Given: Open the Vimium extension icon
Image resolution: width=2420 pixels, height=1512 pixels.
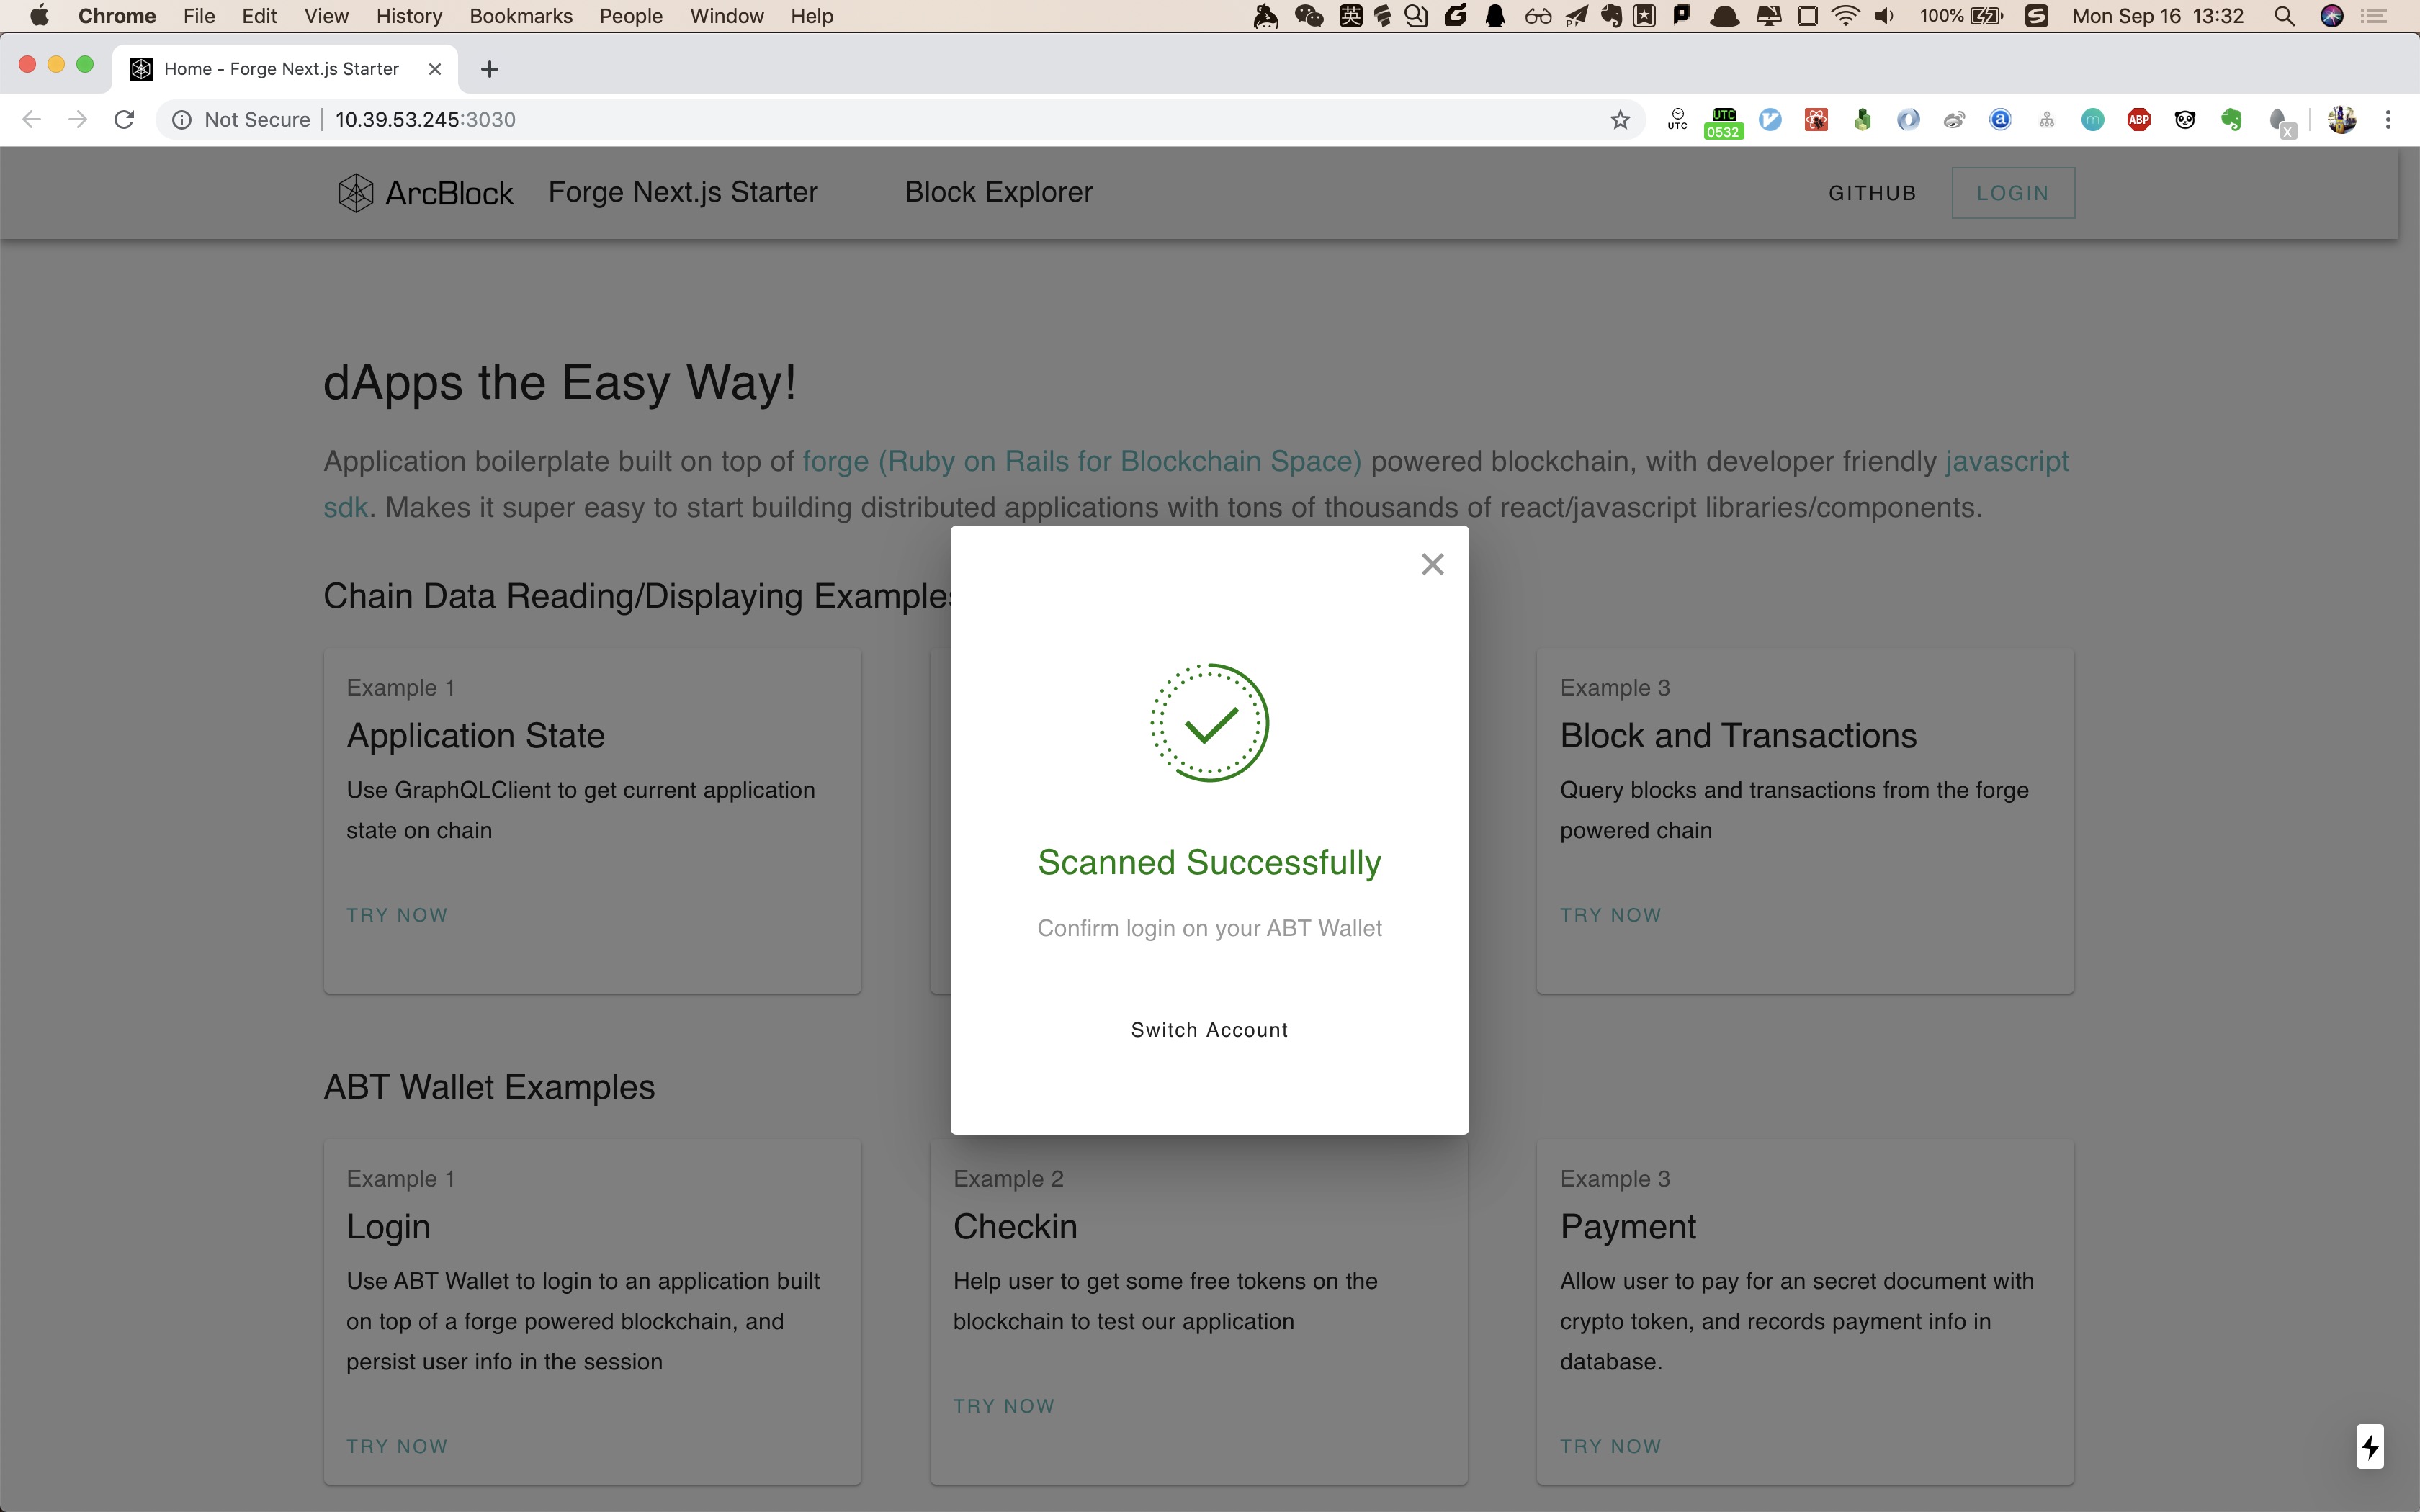Looking at the screenshot, I should [1770, 120].
